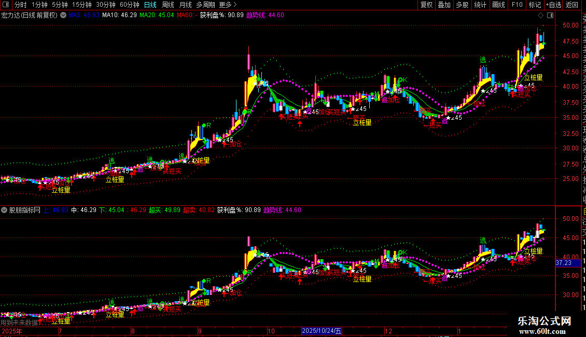Viewport: 586px width, 337px height.
Task: Open the 多股 multi-stock view
Action: [x=462, y=5]
